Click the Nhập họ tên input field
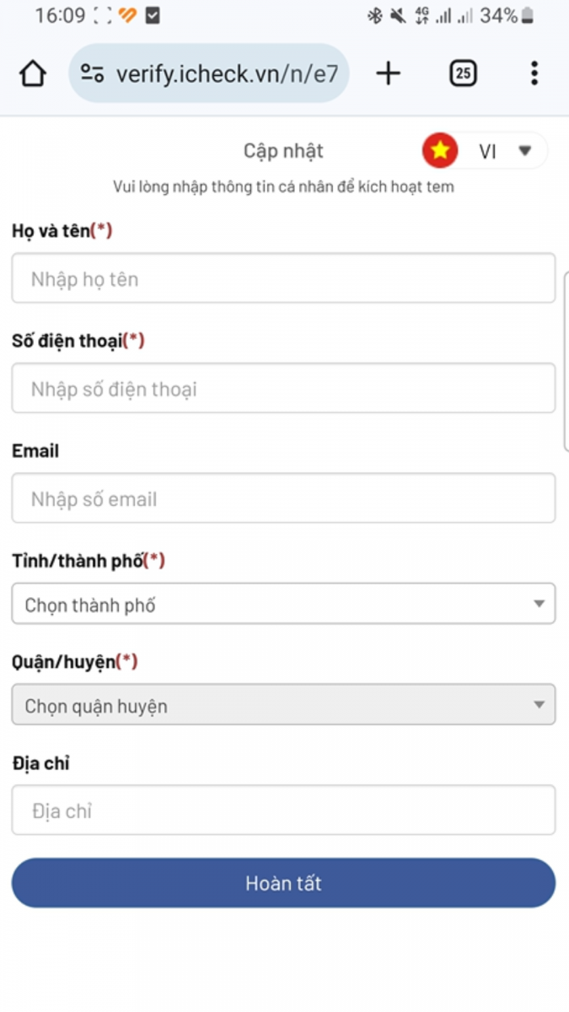The height and width of the screenshot is (1012, 569). coord(283,278)
